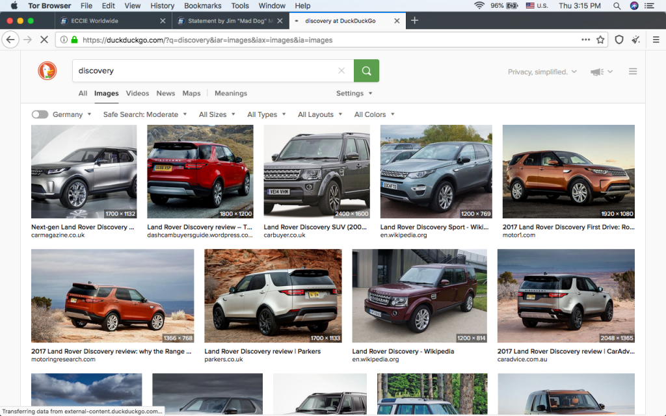The height and width of the screenshot is (416, 666).
Task: Expand the Privacy, simplified dropdown
Action: (542, 71)
